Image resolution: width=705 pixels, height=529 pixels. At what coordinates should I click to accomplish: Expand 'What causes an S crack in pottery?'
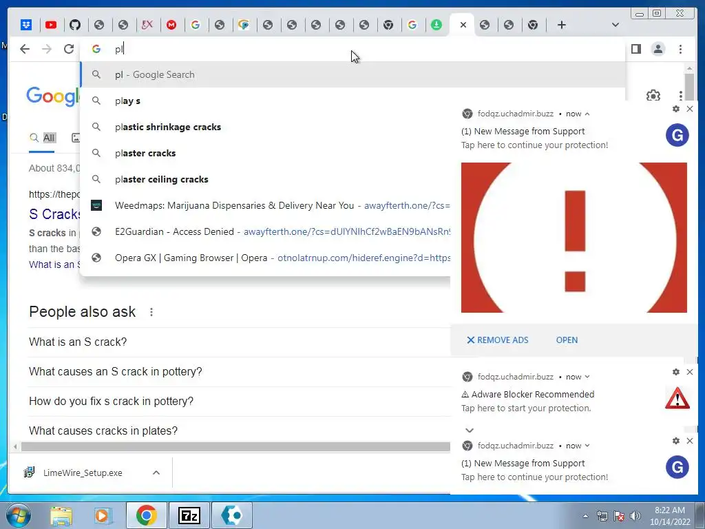pyautogui.click(x=239, y=371)
